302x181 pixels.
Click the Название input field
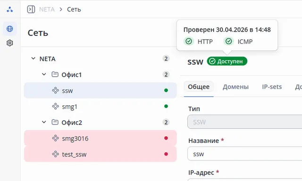[x=244, y=154]
